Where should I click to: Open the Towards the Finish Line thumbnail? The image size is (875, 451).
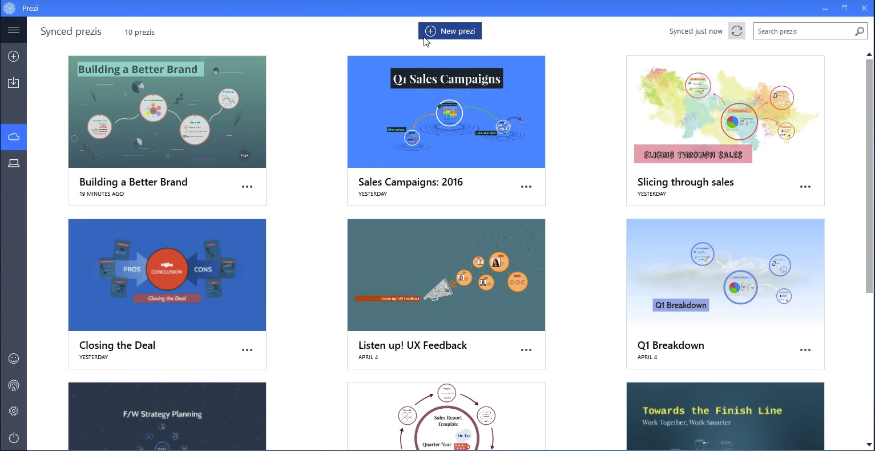click(x=725, y=416)
